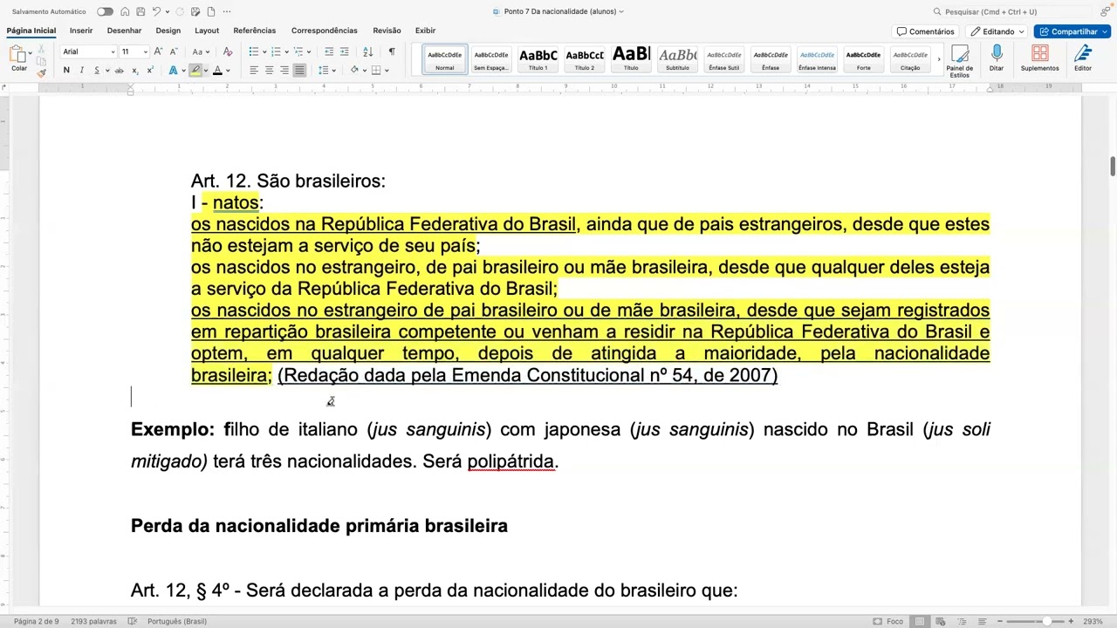Click the increase indent icon
1117x628 pixels.
(345, 51)
